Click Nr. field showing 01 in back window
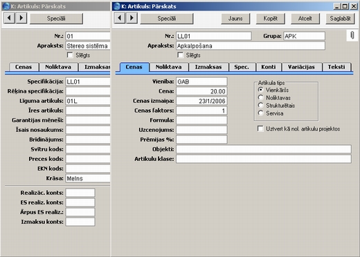 coord(88,36)
